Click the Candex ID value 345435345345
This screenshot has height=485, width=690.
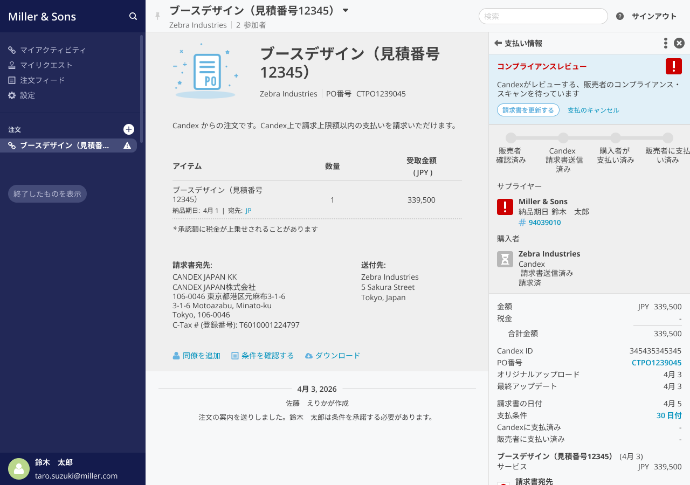[655, 351]
